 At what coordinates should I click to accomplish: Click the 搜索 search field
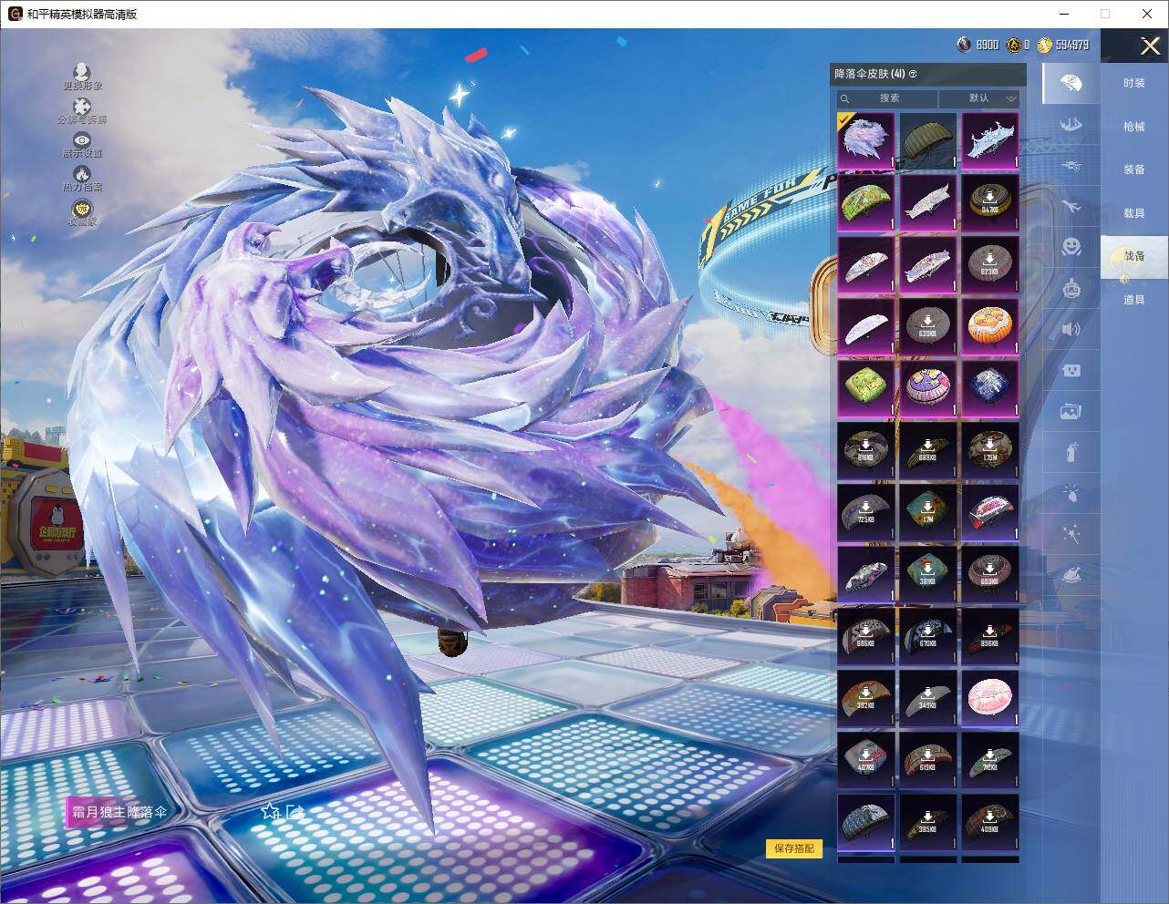888,98
